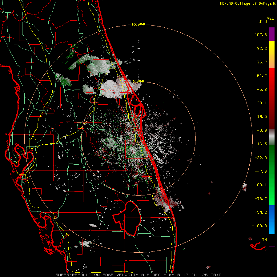
Task: Click the [KT] units label
Action: pos(263,21)
